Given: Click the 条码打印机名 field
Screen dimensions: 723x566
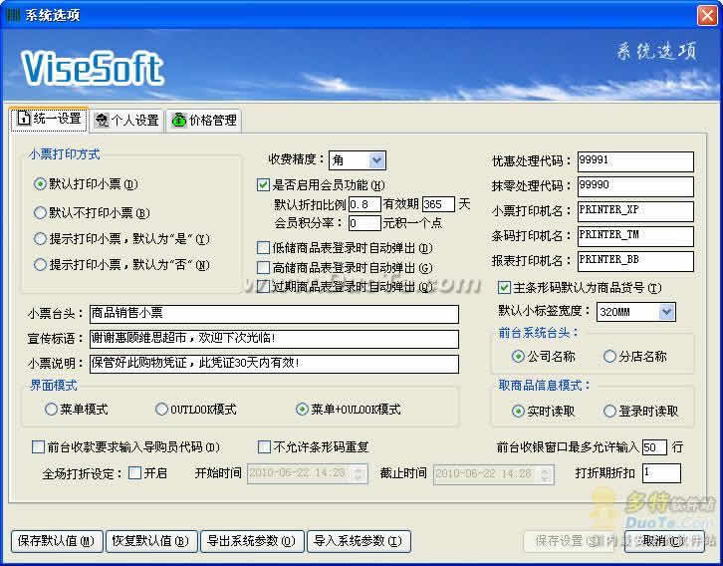Looking at the screenshot, I should point(635,236).
